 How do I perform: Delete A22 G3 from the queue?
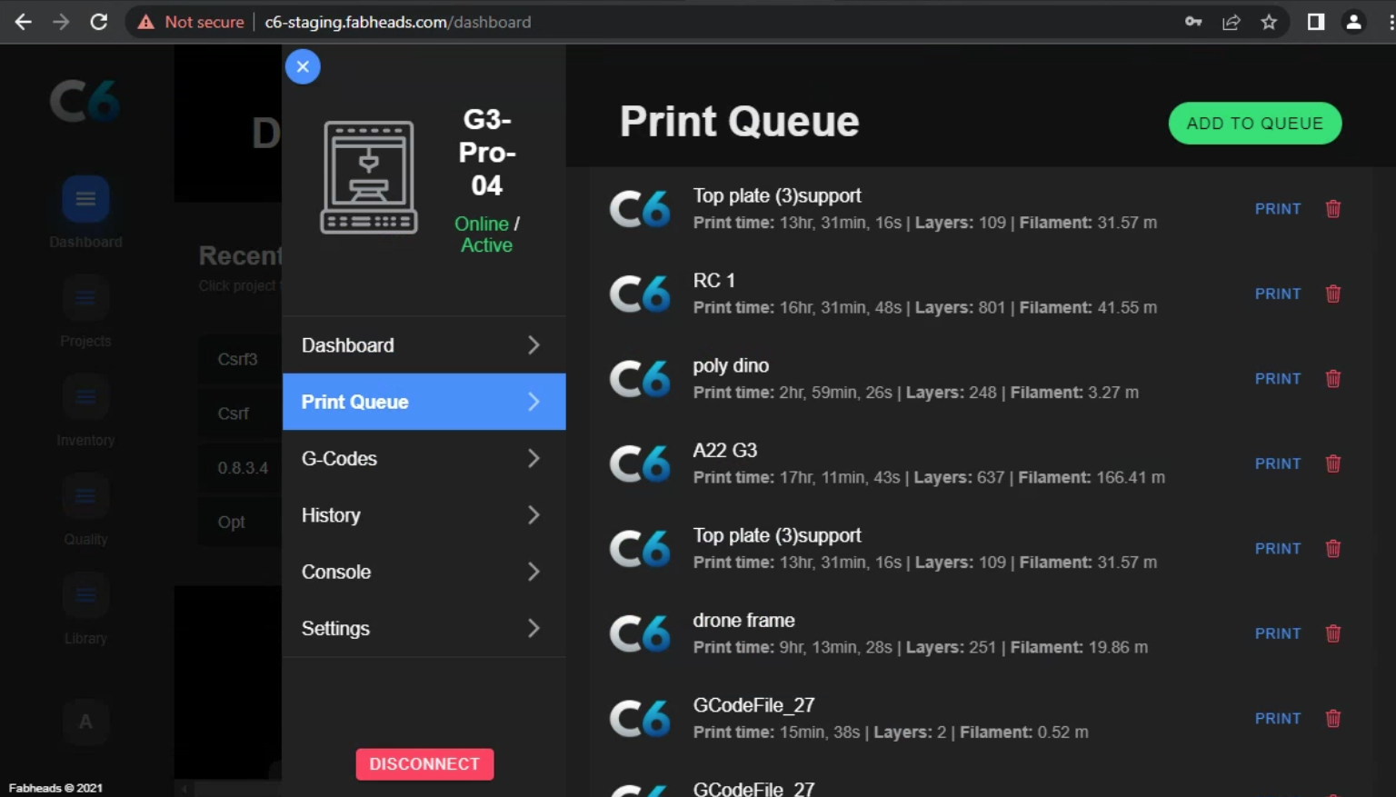coord(1332,463)
